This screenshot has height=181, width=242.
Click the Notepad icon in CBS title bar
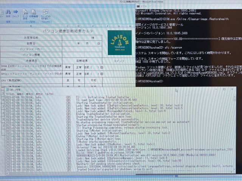coord(7,90)
